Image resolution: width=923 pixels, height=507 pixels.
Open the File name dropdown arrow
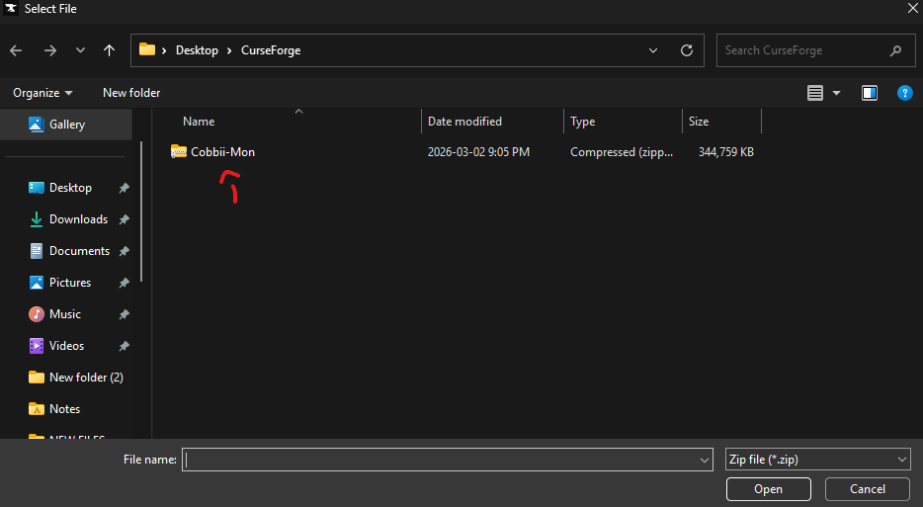705,460
